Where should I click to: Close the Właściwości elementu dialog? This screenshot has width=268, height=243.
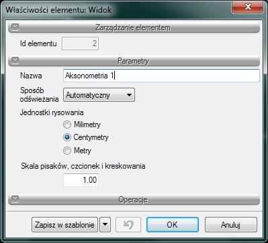pyautogui.click(x=248, y=7)
